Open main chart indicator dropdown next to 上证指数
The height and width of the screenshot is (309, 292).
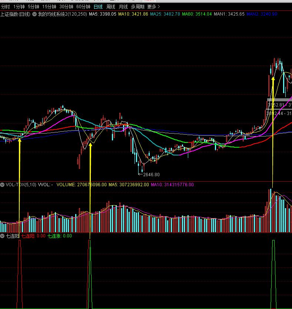coord(34,14)
